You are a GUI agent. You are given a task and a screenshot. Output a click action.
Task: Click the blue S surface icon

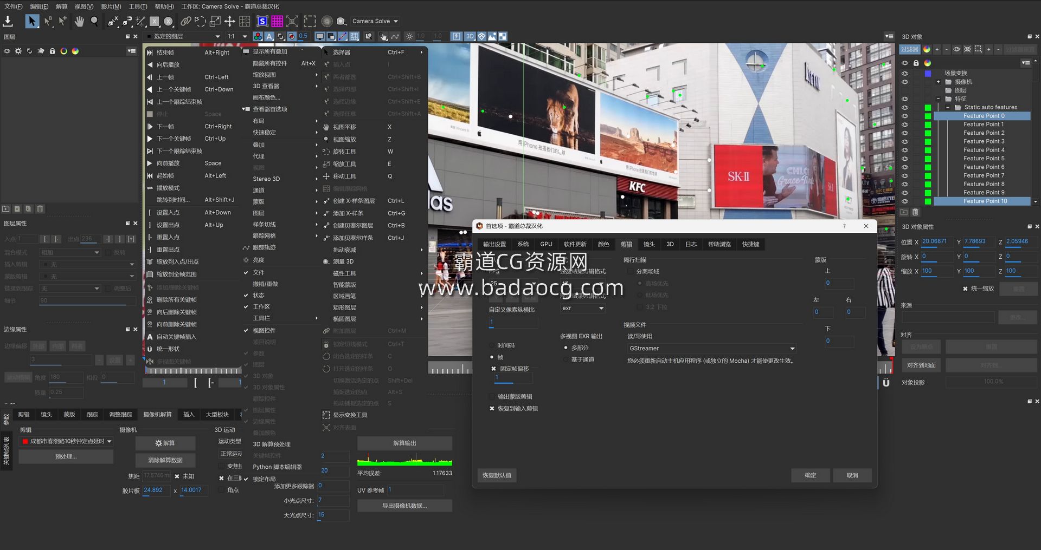click(262, 21)
